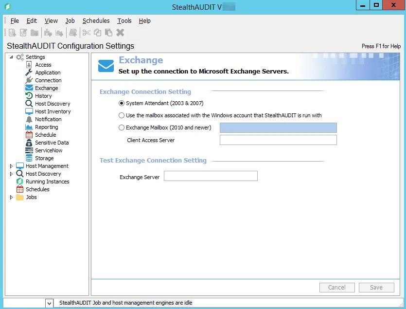406x309 pixels.
Task: Click the Storage database icon
Action: click(29, 158)
